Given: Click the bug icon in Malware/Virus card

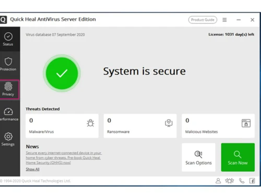Looking at the screenshot, I should click(x=90, y=123).
